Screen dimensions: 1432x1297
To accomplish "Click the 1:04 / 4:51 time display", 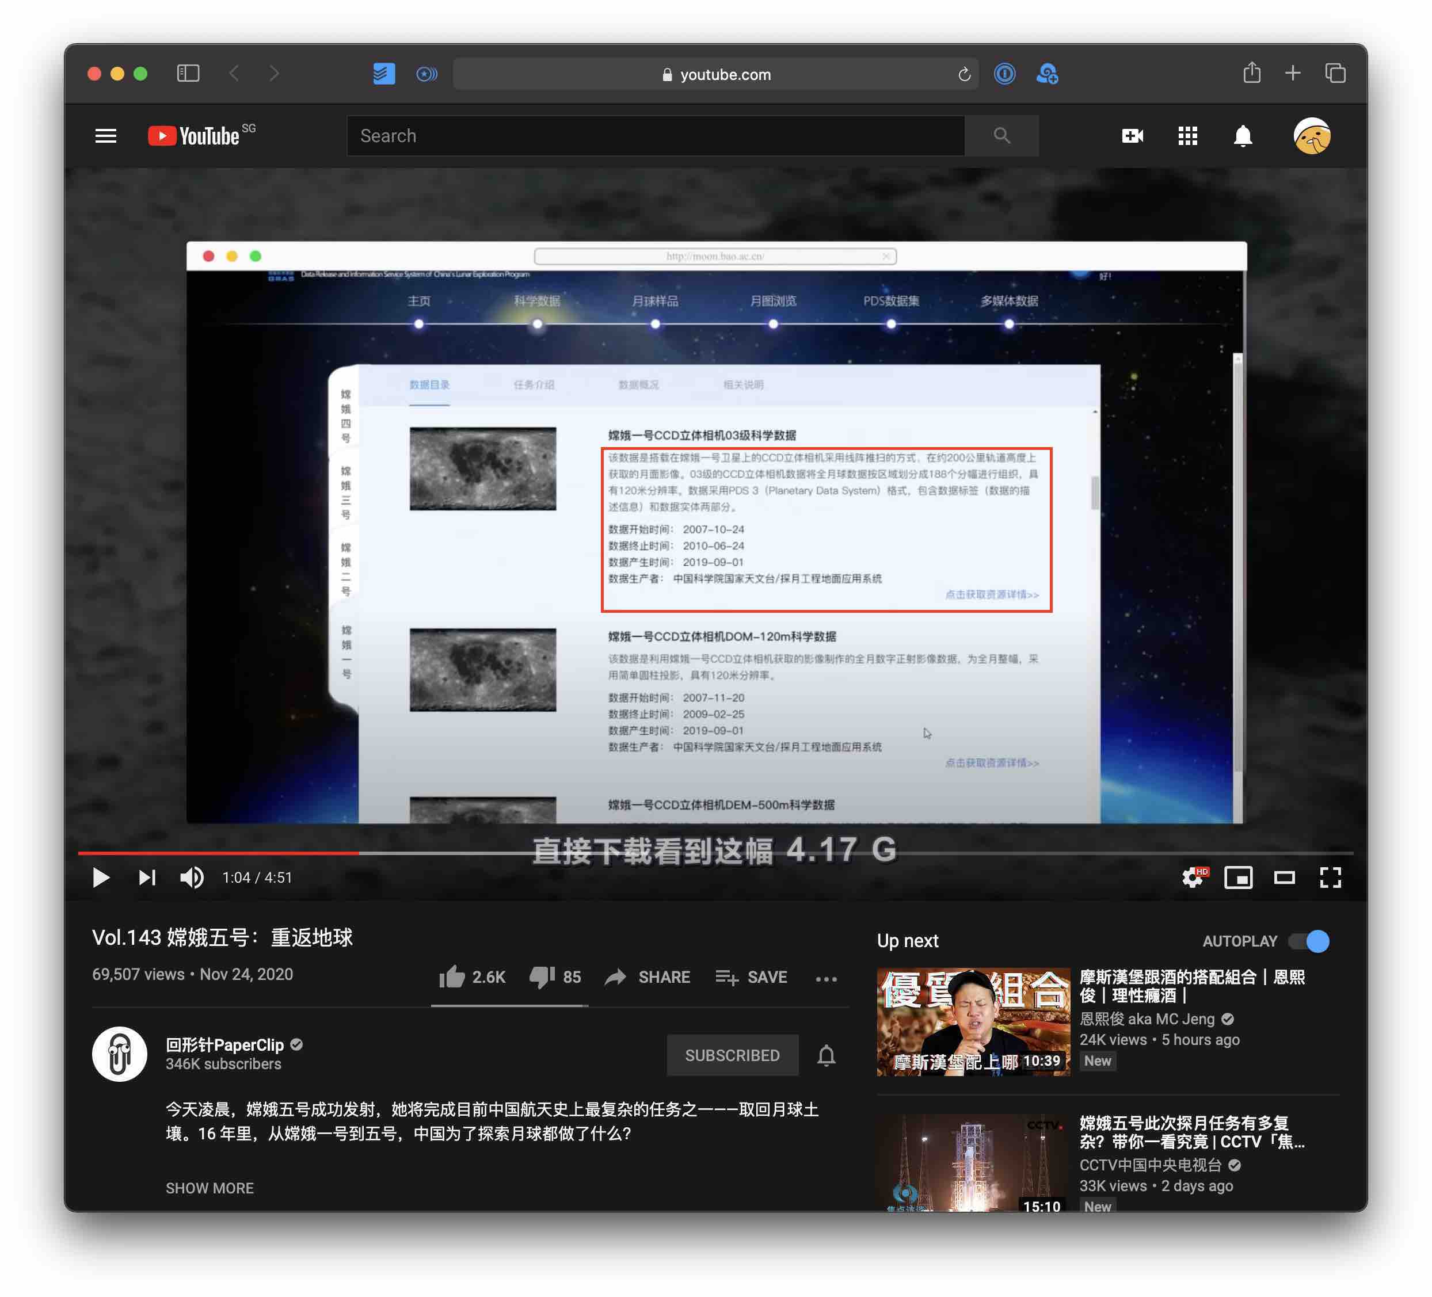I will [257, 878].
